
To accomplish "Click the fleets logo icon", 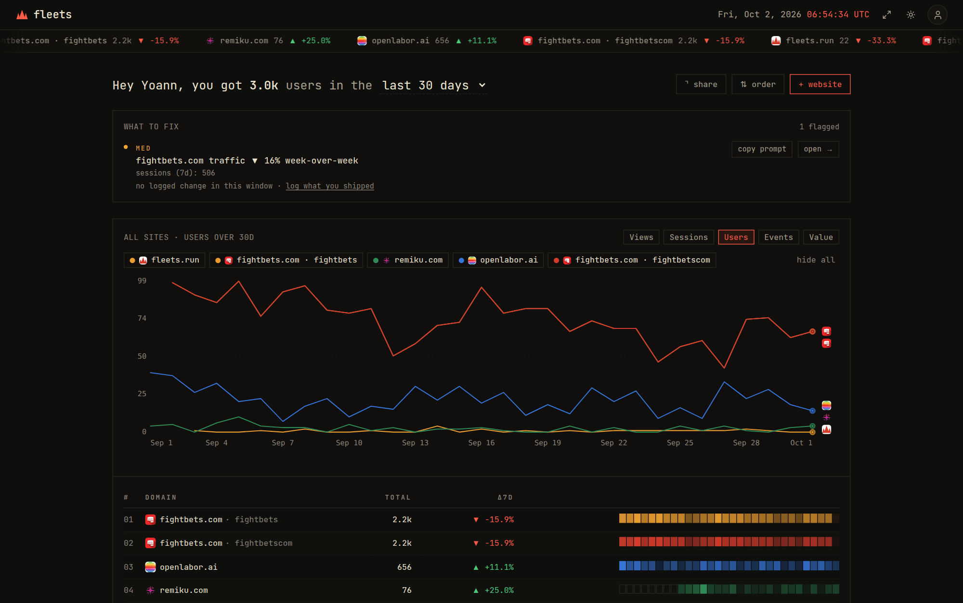I will pyautogui.click(x=22, y=15).
